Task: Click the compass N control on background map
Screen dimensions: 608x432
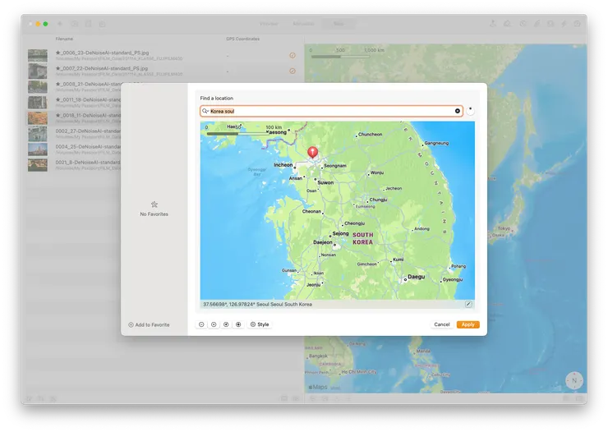Action: [574, 380]
